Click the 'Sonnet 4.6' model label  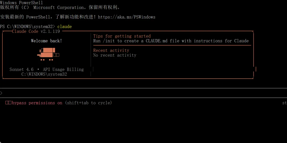click(x=22, y=70)
